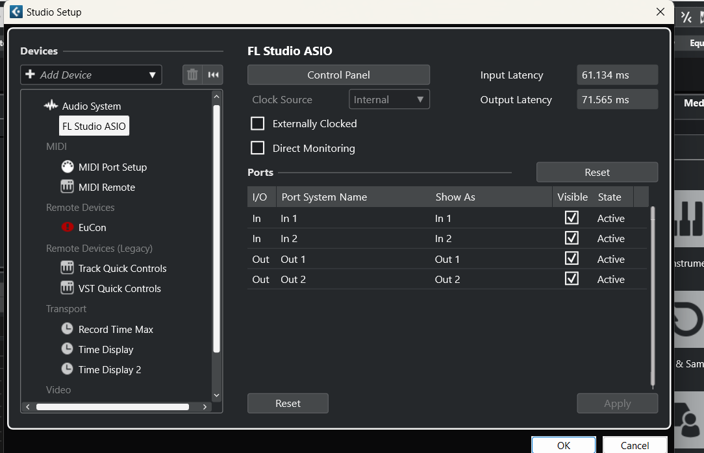Click the MIDI Remote keyboard icon
704x453 pixels.
(68, 186)
